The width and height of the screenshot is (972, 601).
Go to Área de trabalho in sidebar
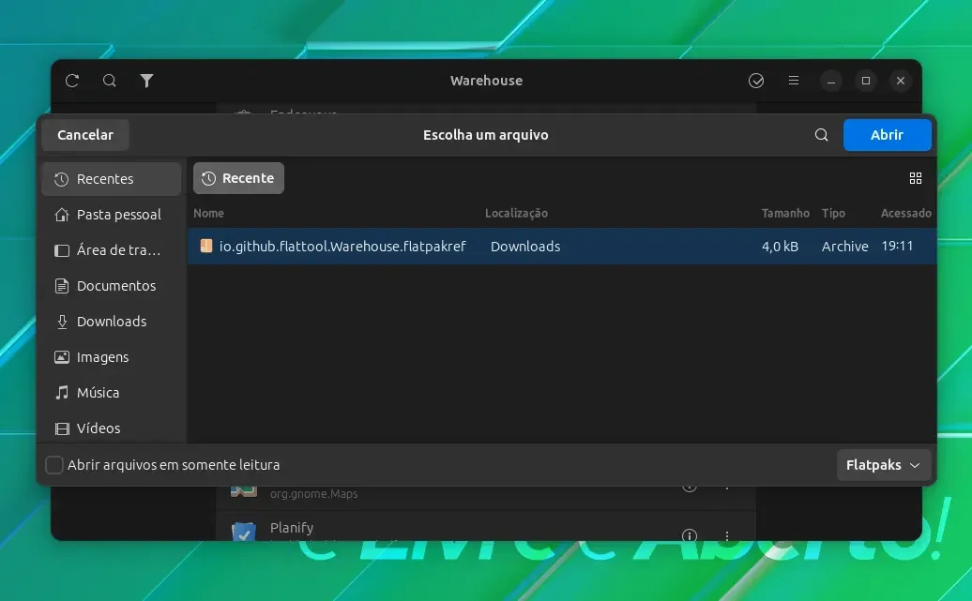[x=112, y=250]
